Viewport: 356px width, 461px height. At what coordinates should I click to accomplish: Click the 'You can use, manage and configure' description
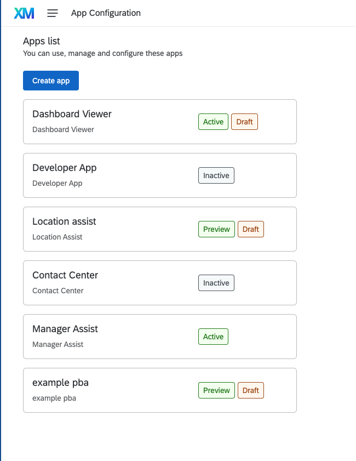click(x=103, y=54)
